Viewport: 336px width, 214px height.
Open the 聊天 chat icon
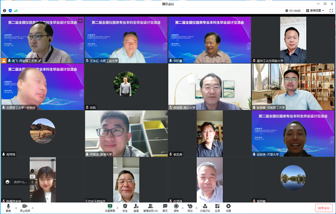pyautogui.click(x=165, y=207)
